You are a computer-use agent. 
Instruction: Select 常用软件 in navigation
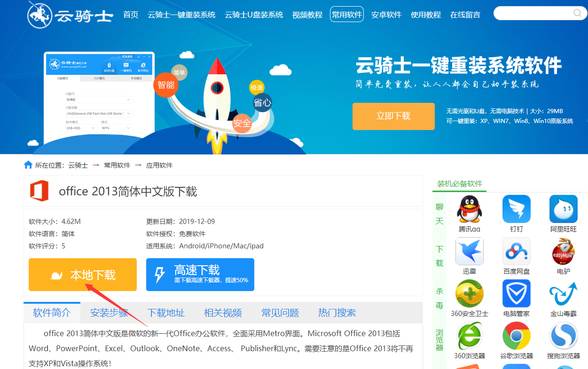pos(347,15)
